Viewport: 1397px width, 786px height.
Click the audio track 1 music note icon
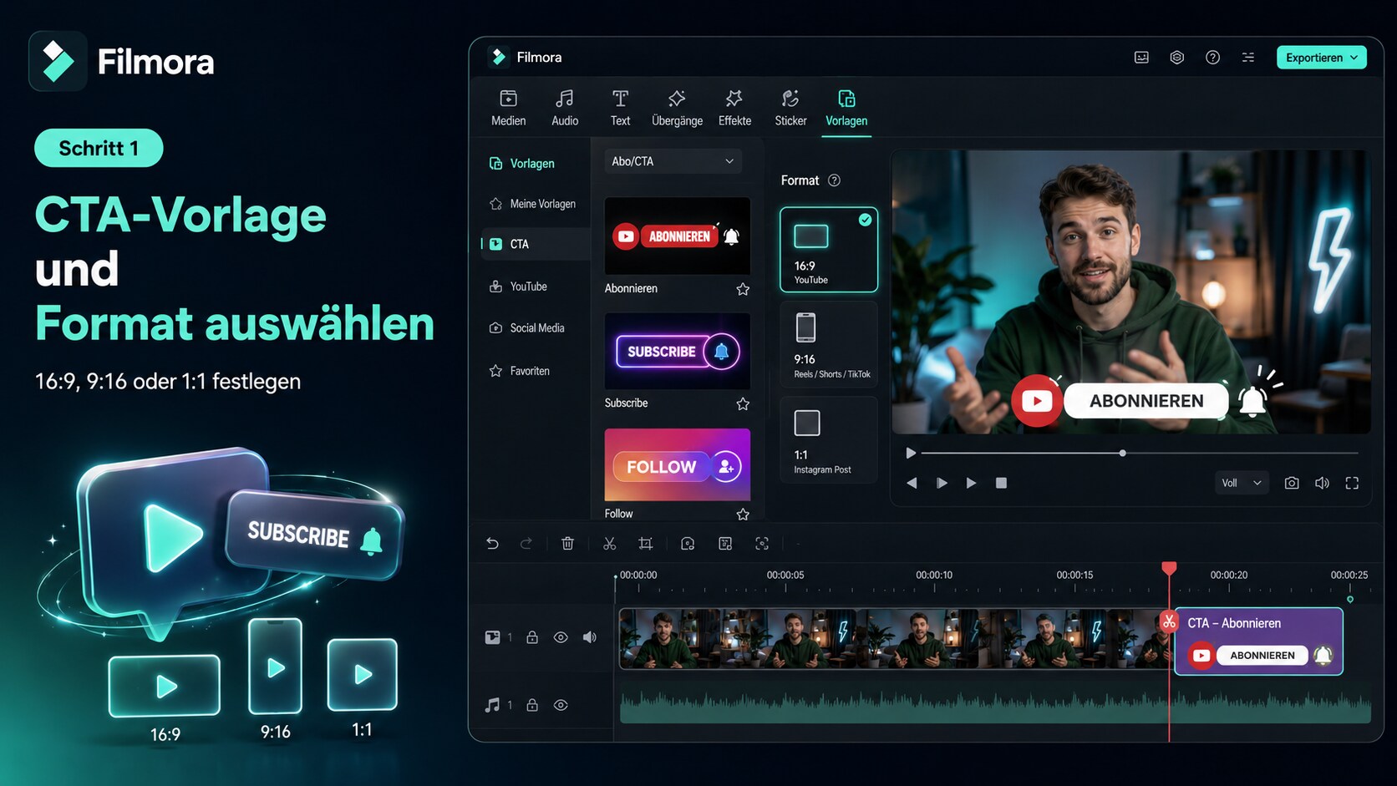[492, 705]
